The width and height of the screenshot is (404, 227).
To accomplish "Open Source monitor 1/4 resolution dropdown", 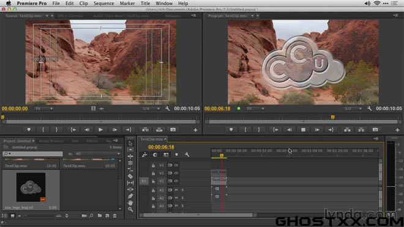I will pos(151,108).
